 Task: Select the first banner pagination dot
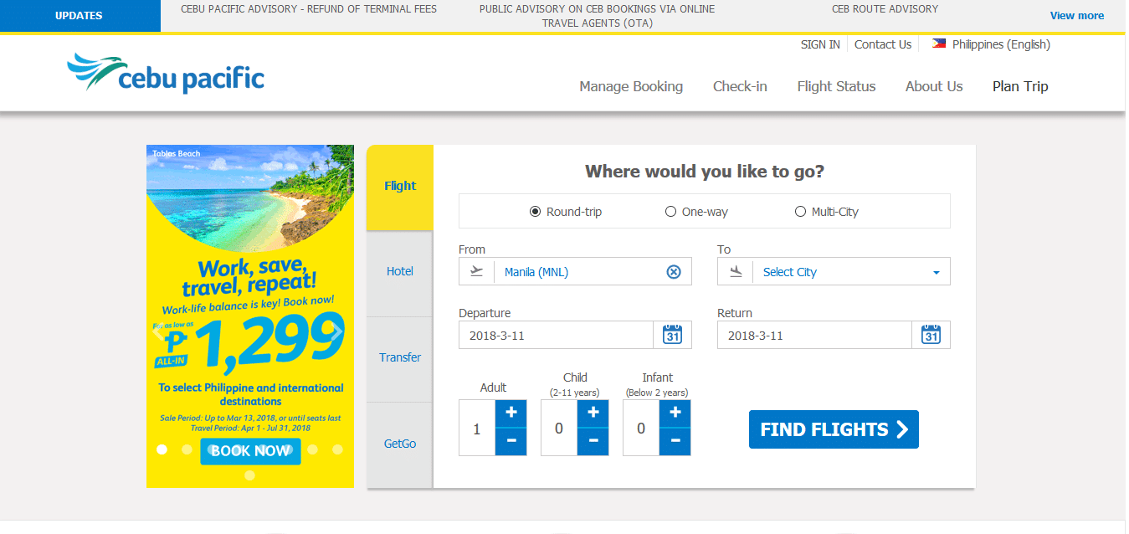pos(162,449)
